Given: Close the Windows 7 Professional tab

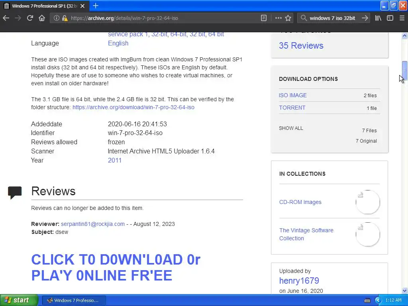Looking at the screenshot, I should (x=82, y=6).
